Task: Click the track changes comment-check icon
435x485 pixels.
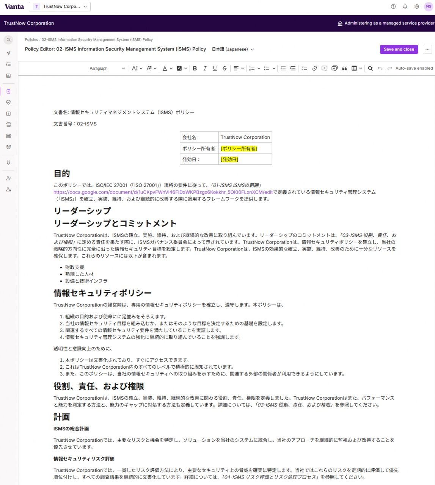Action: click(x=334, y=69)
